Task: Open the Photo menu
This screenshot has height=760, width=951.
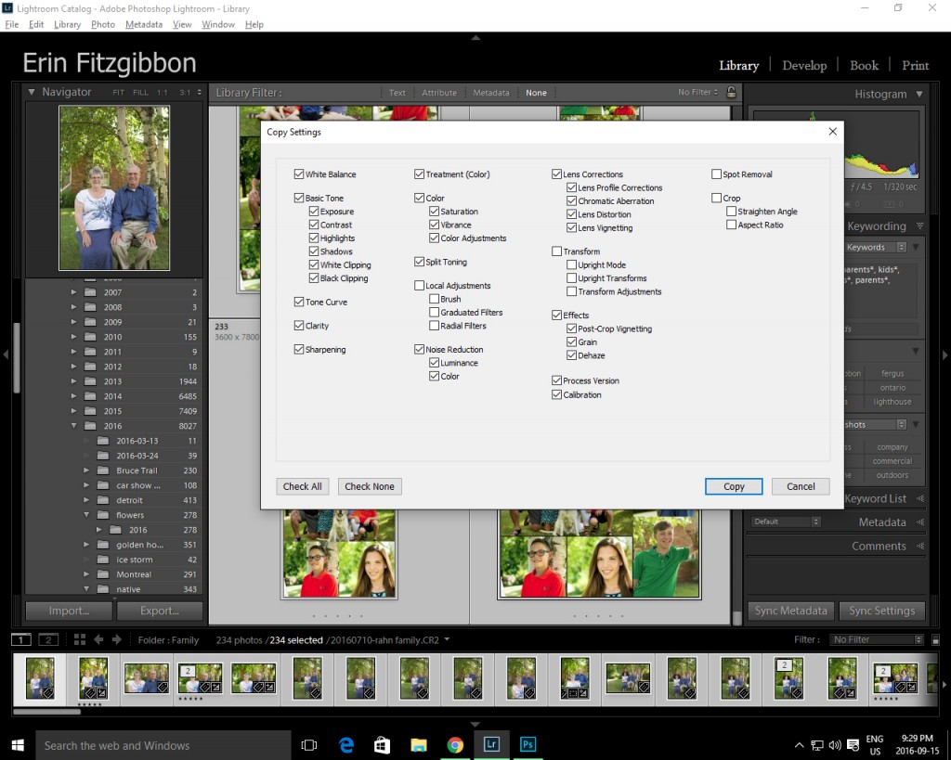Action: [102, 24]
